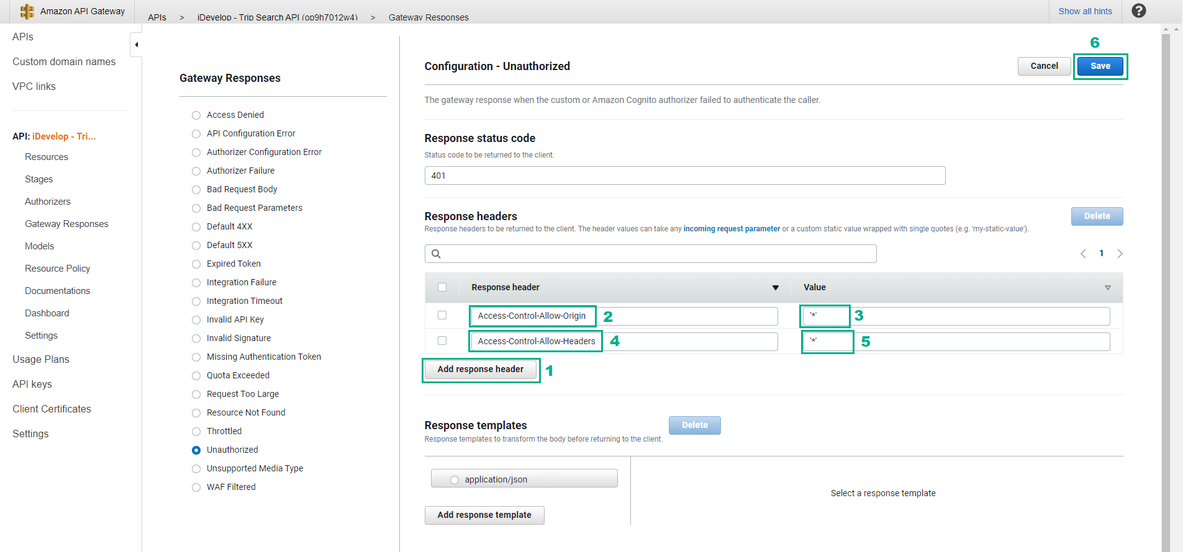Click the Cancel button
The height and width of the screenshot is (552, 1183).
pos(1045,66)
